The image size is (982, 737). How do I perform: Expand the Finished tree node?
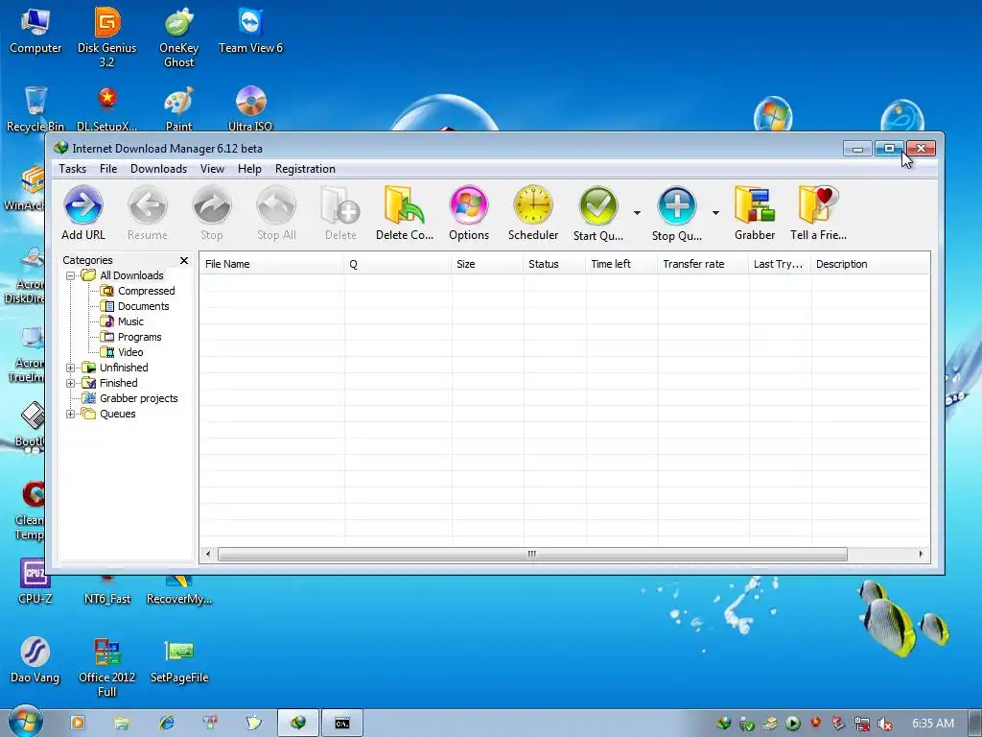(70, 383)
